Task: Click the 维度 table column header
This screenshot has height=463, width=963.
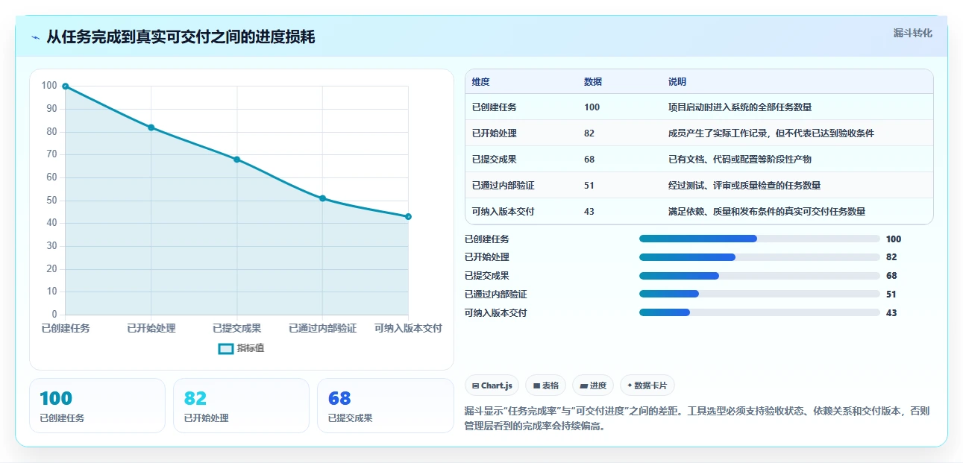Action: [x=481, y=82]
